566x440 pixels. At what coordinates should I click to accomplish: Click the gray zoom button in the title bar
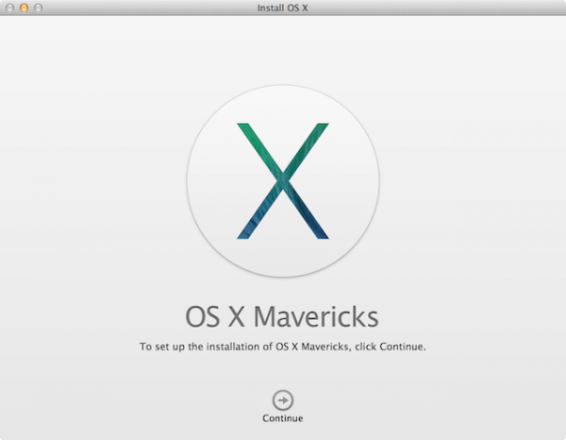pos(38,8)
